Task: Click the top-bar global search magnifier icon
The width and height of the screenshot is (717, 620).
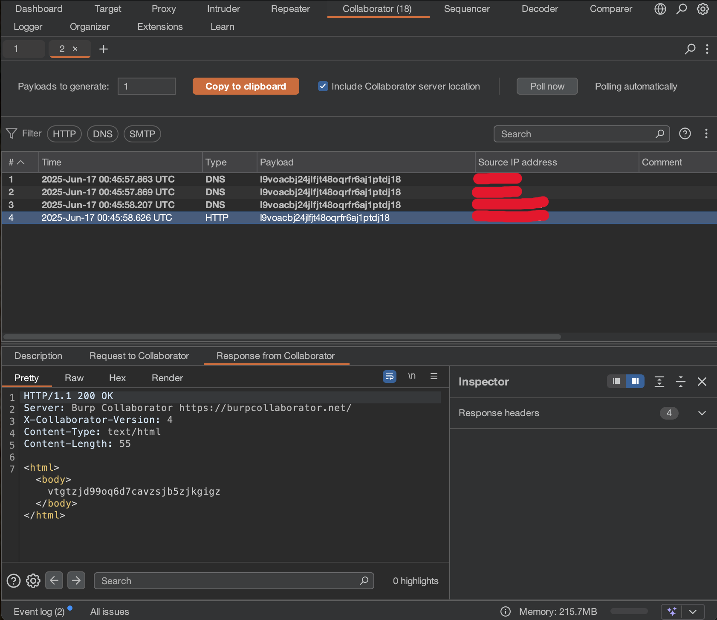Action: click(682, 9)
